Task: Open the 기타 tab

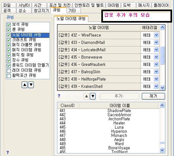Action: pyautogui.click(x=74, y=11)
